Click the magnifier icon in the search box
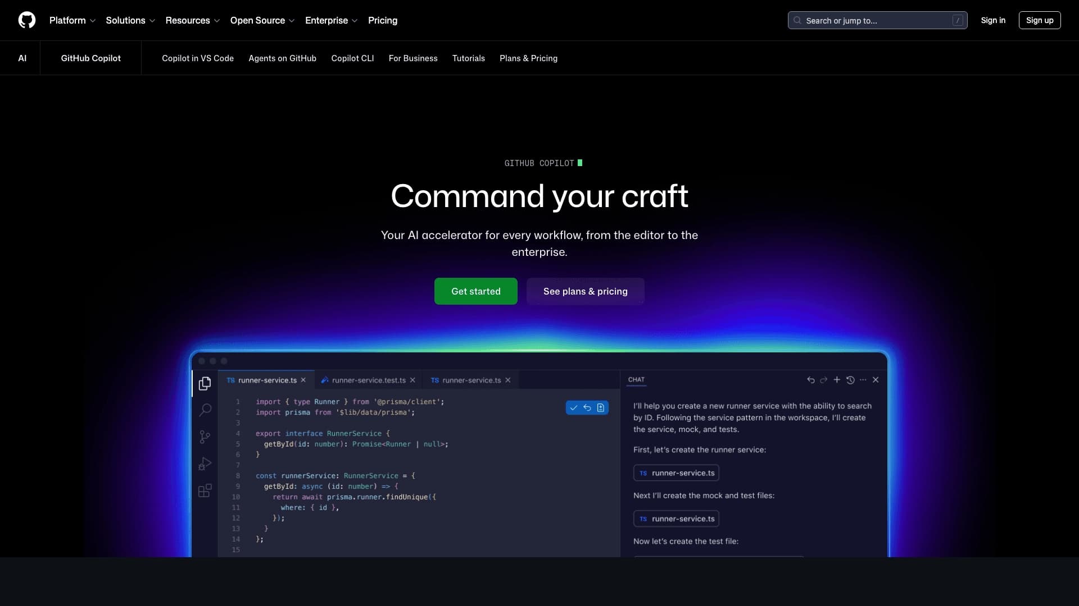This screenshot has height=606, width=1079. 797,20
